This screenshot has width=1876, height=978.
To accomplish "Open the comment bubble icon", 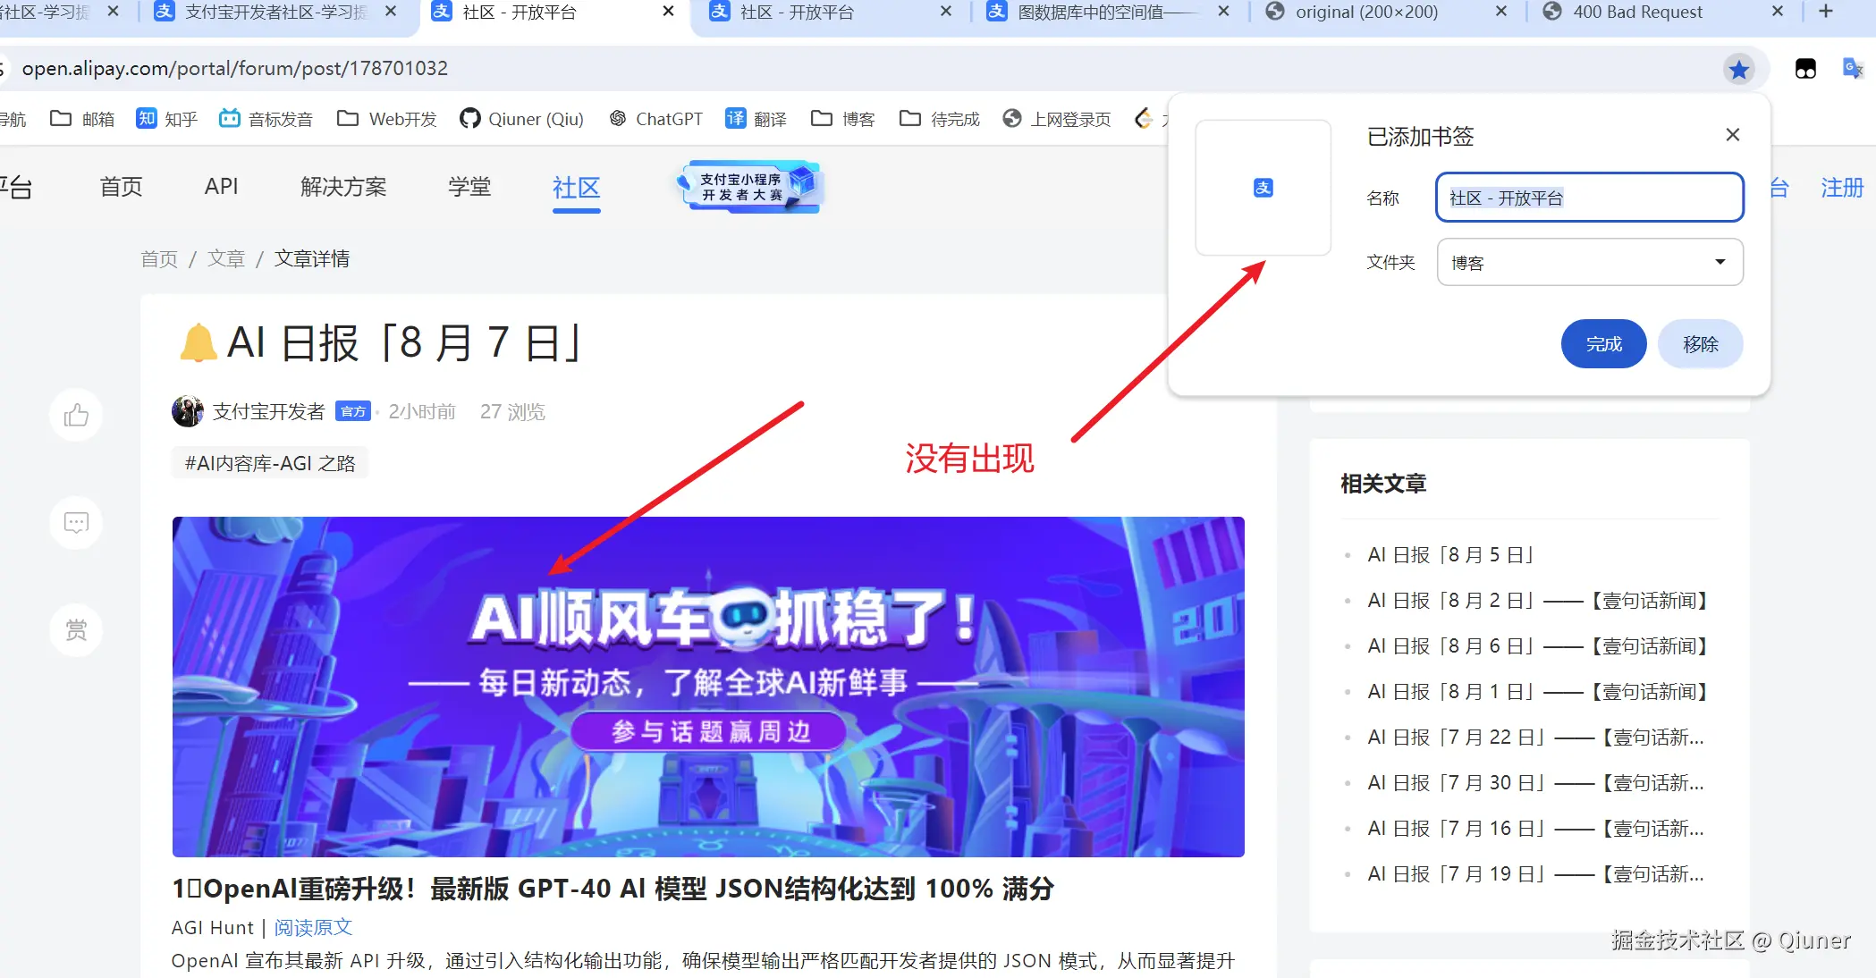I will 76,522.
